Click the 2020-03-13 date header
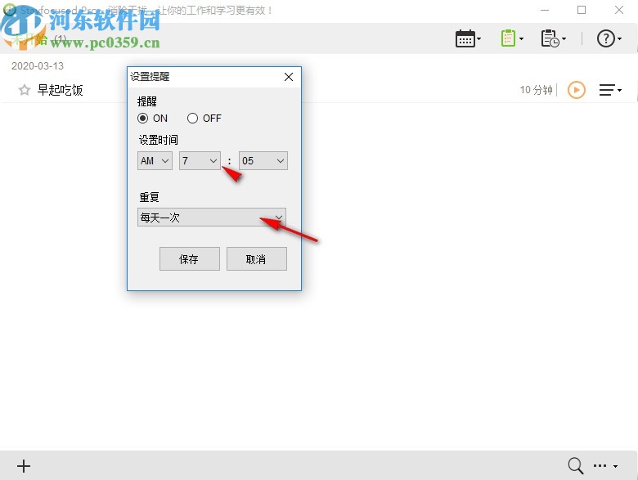 (38, 66)
